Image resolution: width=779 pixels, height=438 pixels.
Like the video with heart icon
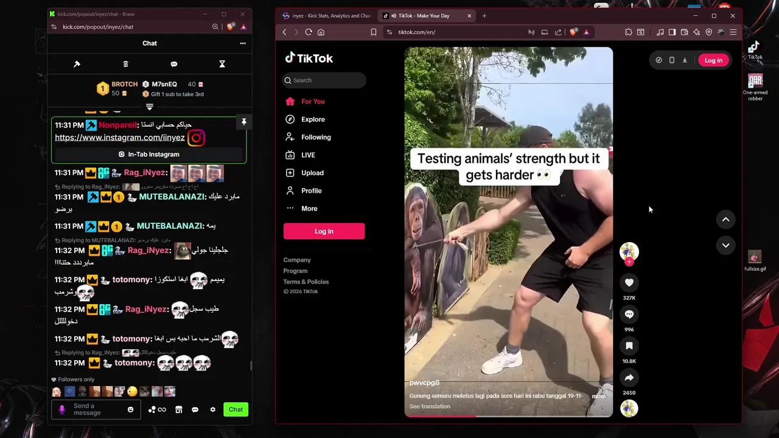[x=629, y=282]
